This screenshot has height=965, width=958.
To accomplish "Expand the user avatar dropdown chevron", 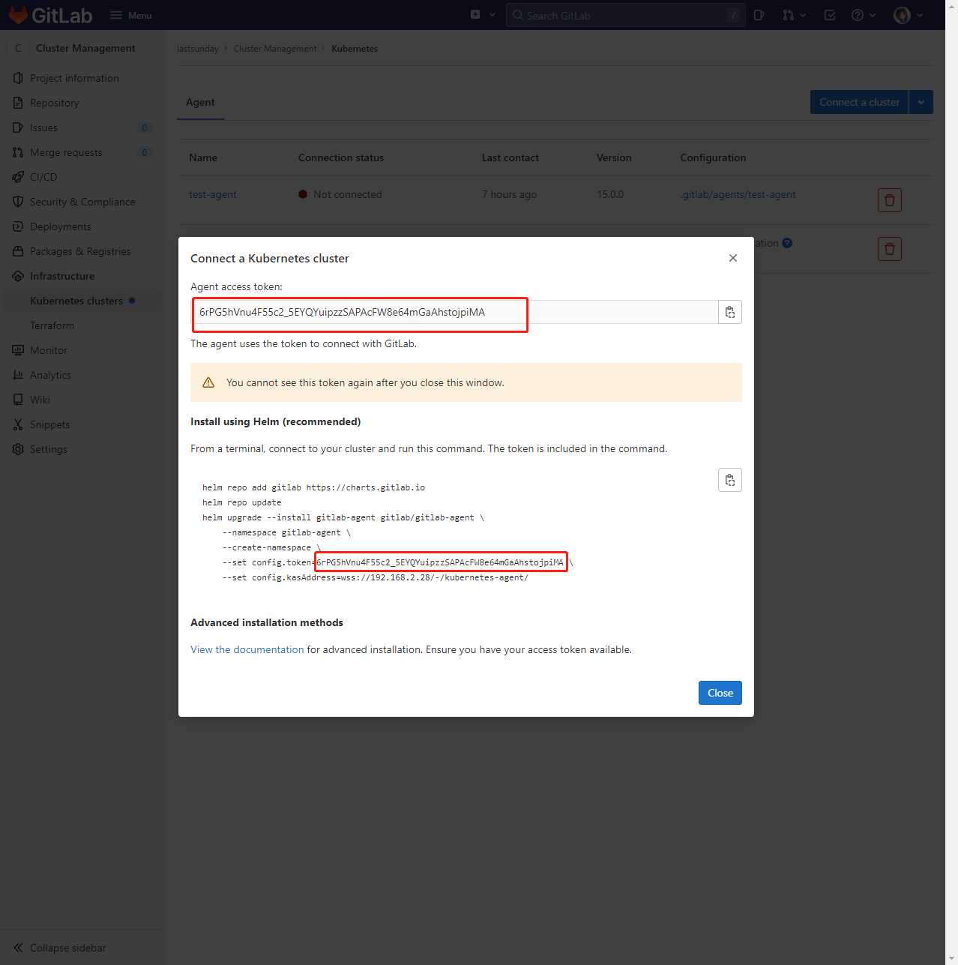I will tap(920, 15).
